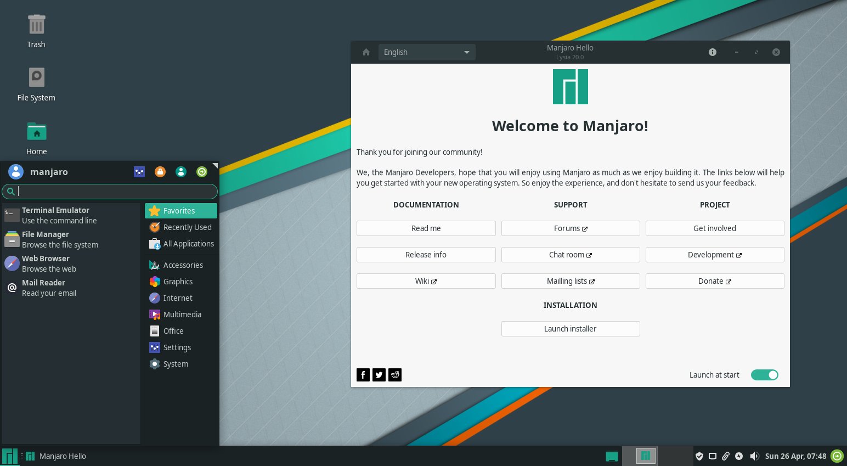Open the Terminal Emulator from the menu
The image size is (847, 466).
click(x=55, y=215)
